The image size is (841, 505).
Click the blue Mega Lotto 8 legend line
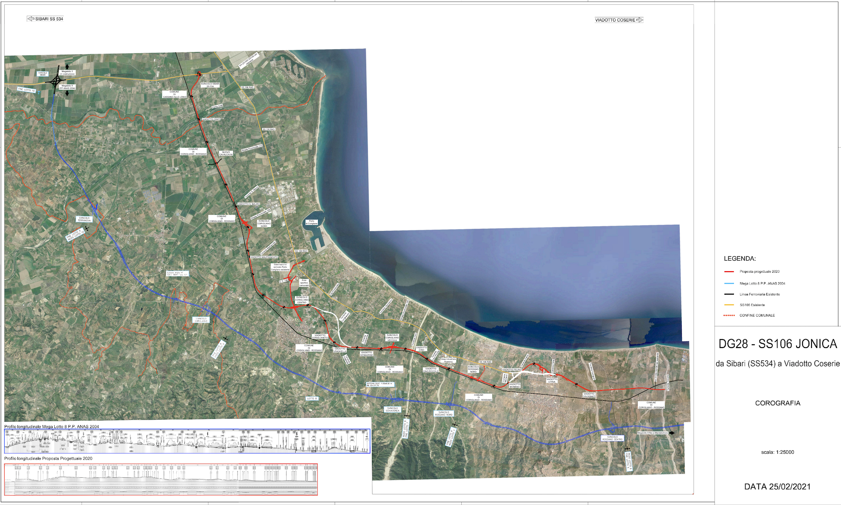tap(729, 284)
